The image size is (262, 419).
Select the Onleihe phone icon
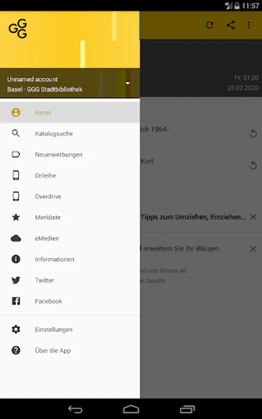tap(16, 176)
